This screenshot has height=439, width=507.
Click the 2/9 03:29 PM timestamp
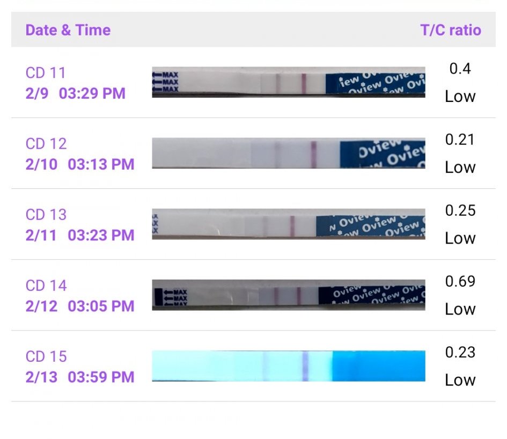(x=75, y=93)
